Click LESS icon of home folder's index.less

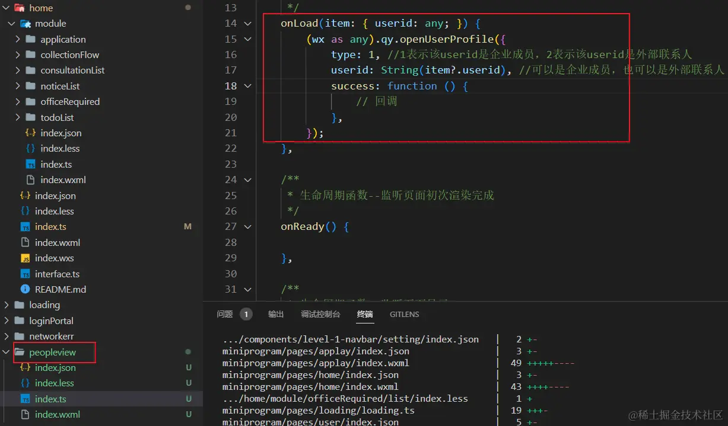point(25,211)
